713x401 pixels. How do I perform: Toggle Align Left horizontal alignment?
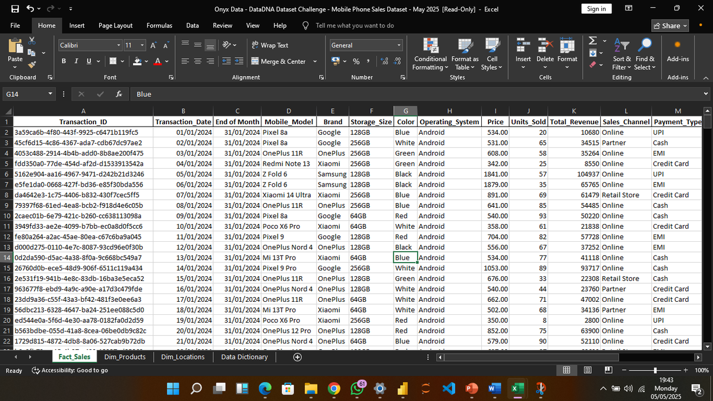186,61
